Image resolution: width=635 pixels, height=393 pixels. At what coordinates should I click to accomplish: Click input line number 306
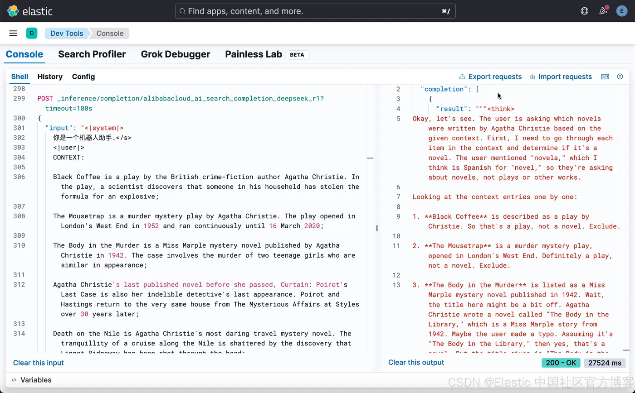(19, 177)
